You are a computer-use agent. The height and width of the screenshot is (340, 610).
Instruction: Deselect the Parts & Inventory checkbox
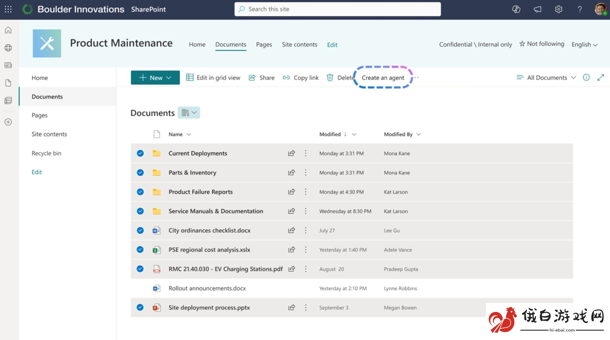pos(140,173)
